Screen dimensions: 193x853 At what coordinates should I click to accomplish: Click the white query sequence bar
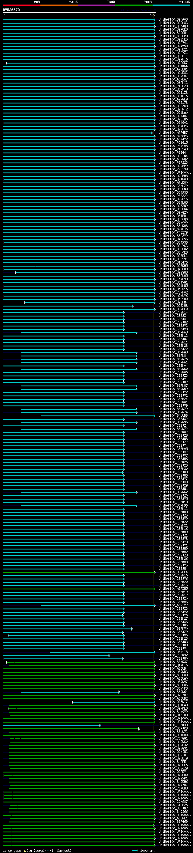click(80, 12)
